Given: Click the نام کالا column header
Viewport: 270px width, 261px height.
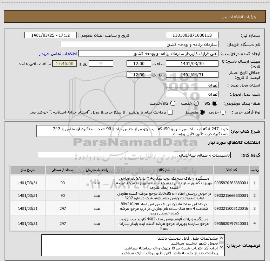Looking at the screenshot, I should click(164, 170).
